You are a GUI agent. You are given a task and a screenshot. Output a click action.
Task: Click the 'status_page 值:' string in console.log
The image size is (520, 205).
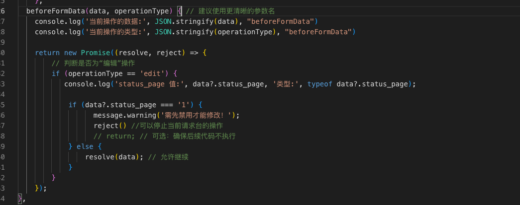pyautogui.click(x=148, y=84)
